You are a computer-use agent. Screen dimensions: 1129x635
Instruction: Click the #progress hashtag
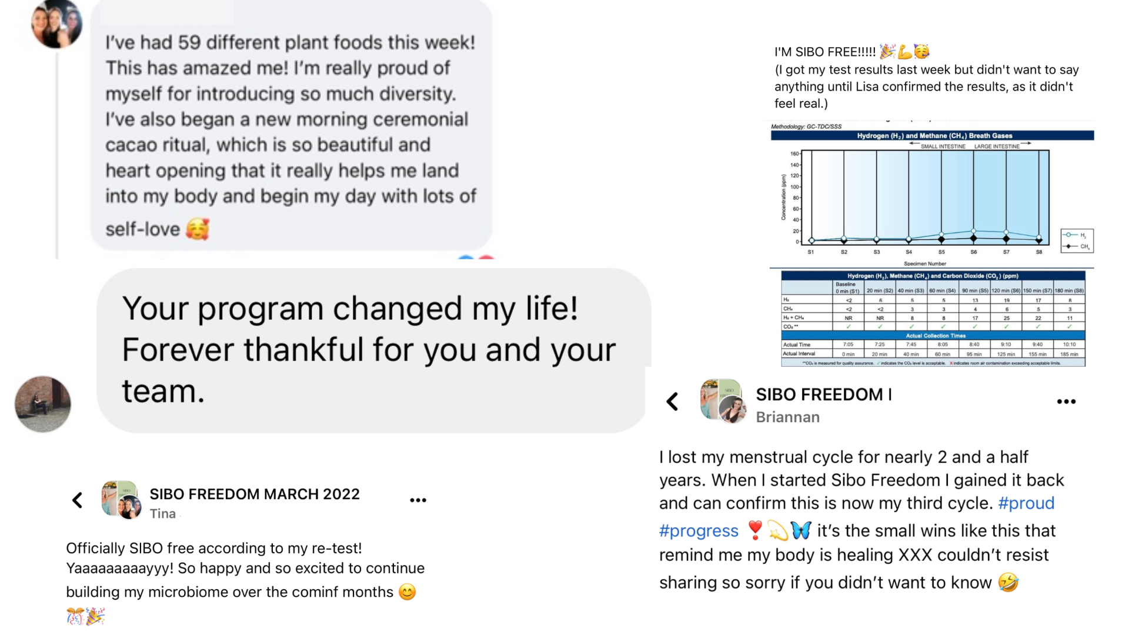pyautogui.click(x=698, y=531)
